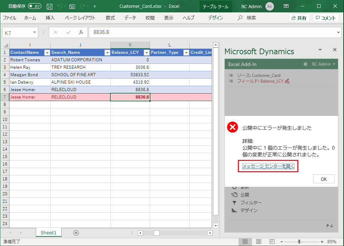
Task: Click the 85% zoom level
Action: click(332, 242)
